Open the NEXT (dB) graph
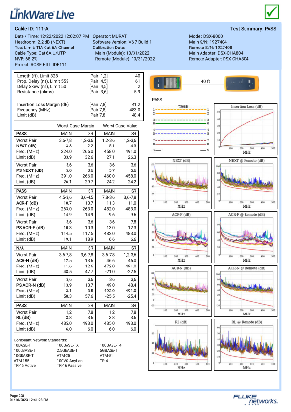The image size is (291, 412). [x=180, y=183]
